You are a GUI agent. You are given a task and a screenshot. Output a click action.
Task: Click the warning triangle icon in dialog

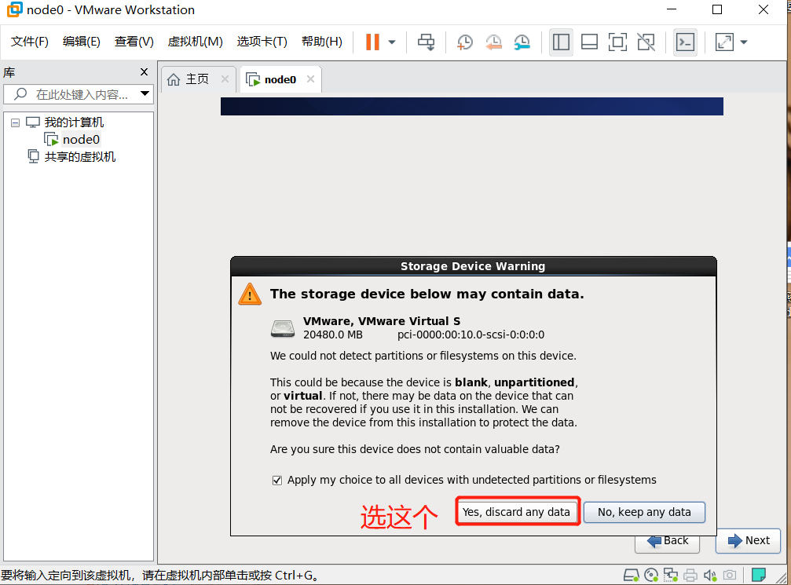point(250,294)
